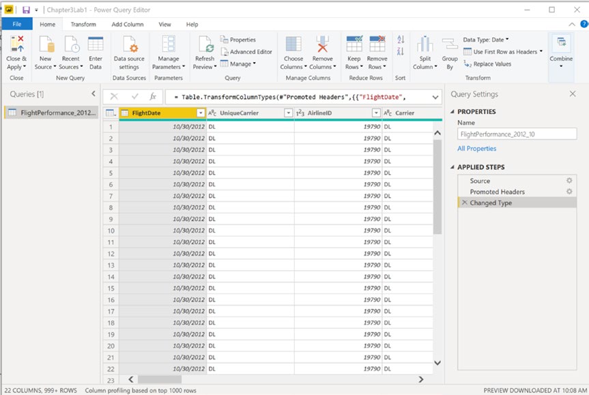Screen dimensions: 589x395
Task: Open the New Source icon
Action: click(46, 44)
